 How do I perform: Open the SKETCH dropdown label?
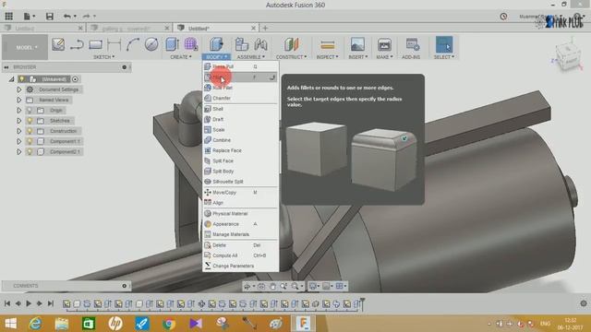coord(103,57)
